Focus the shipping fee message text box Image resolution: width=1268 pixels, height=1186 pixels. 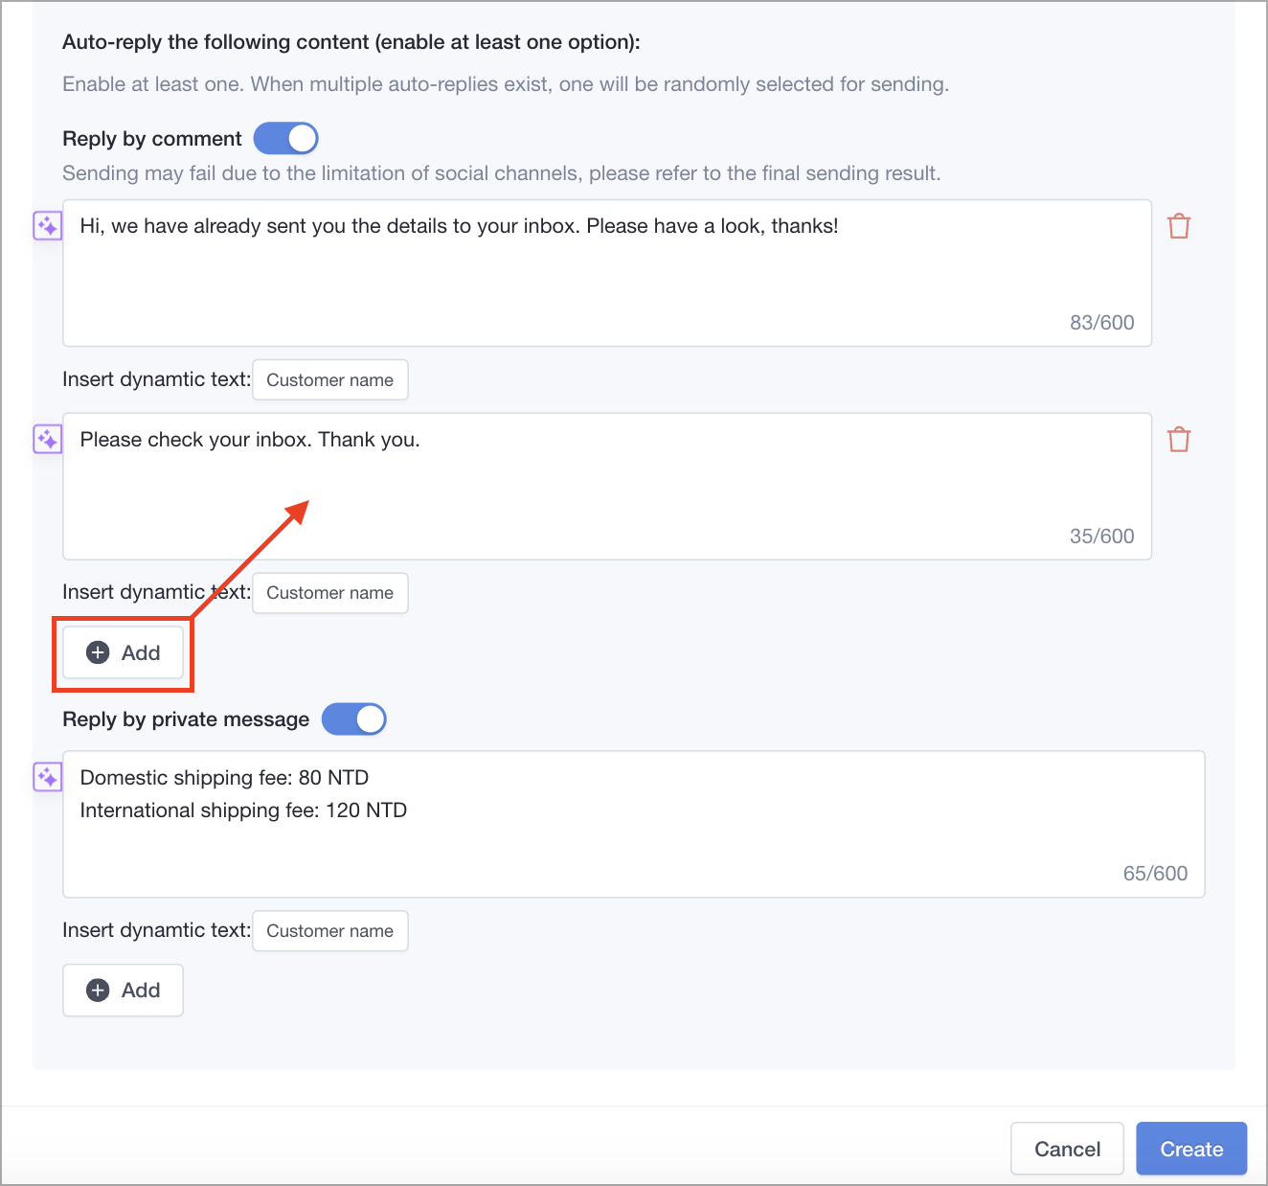coord(634,824)
